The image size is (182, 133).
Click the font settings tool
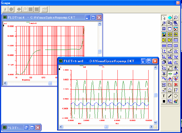(170, 51)
